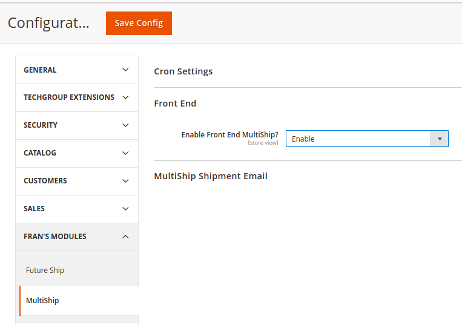462x325 pixels.
Task: Collapse Fran's Modules using its up chevron
Action: tap(125, 237)
